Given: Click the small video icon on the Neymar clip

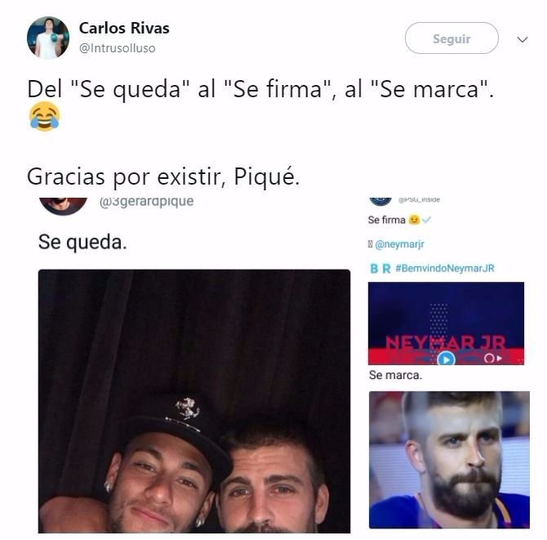Looking at the screenshot, I should click(492, 359).
